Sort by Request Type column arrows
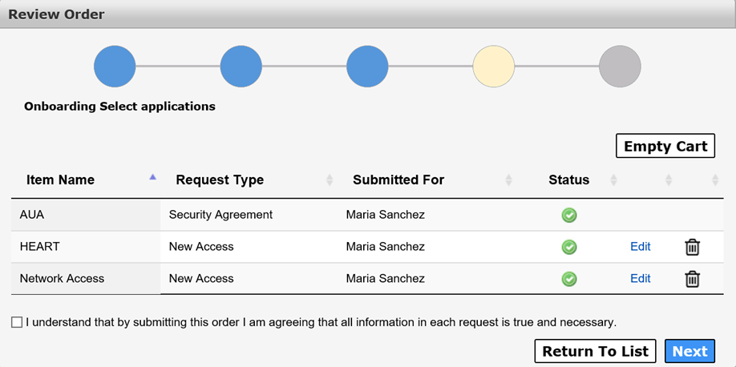Image resolution: width=736 pixels, height=367 pixels. [x=330, y=179]
